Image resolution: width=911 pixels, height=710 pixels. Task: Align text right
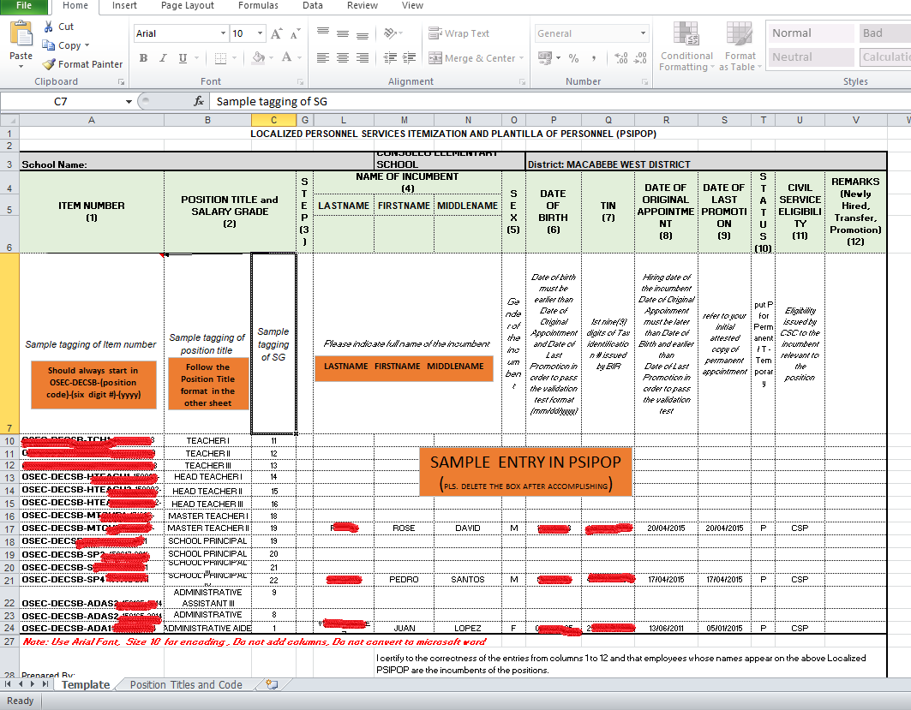pos(363,57)
